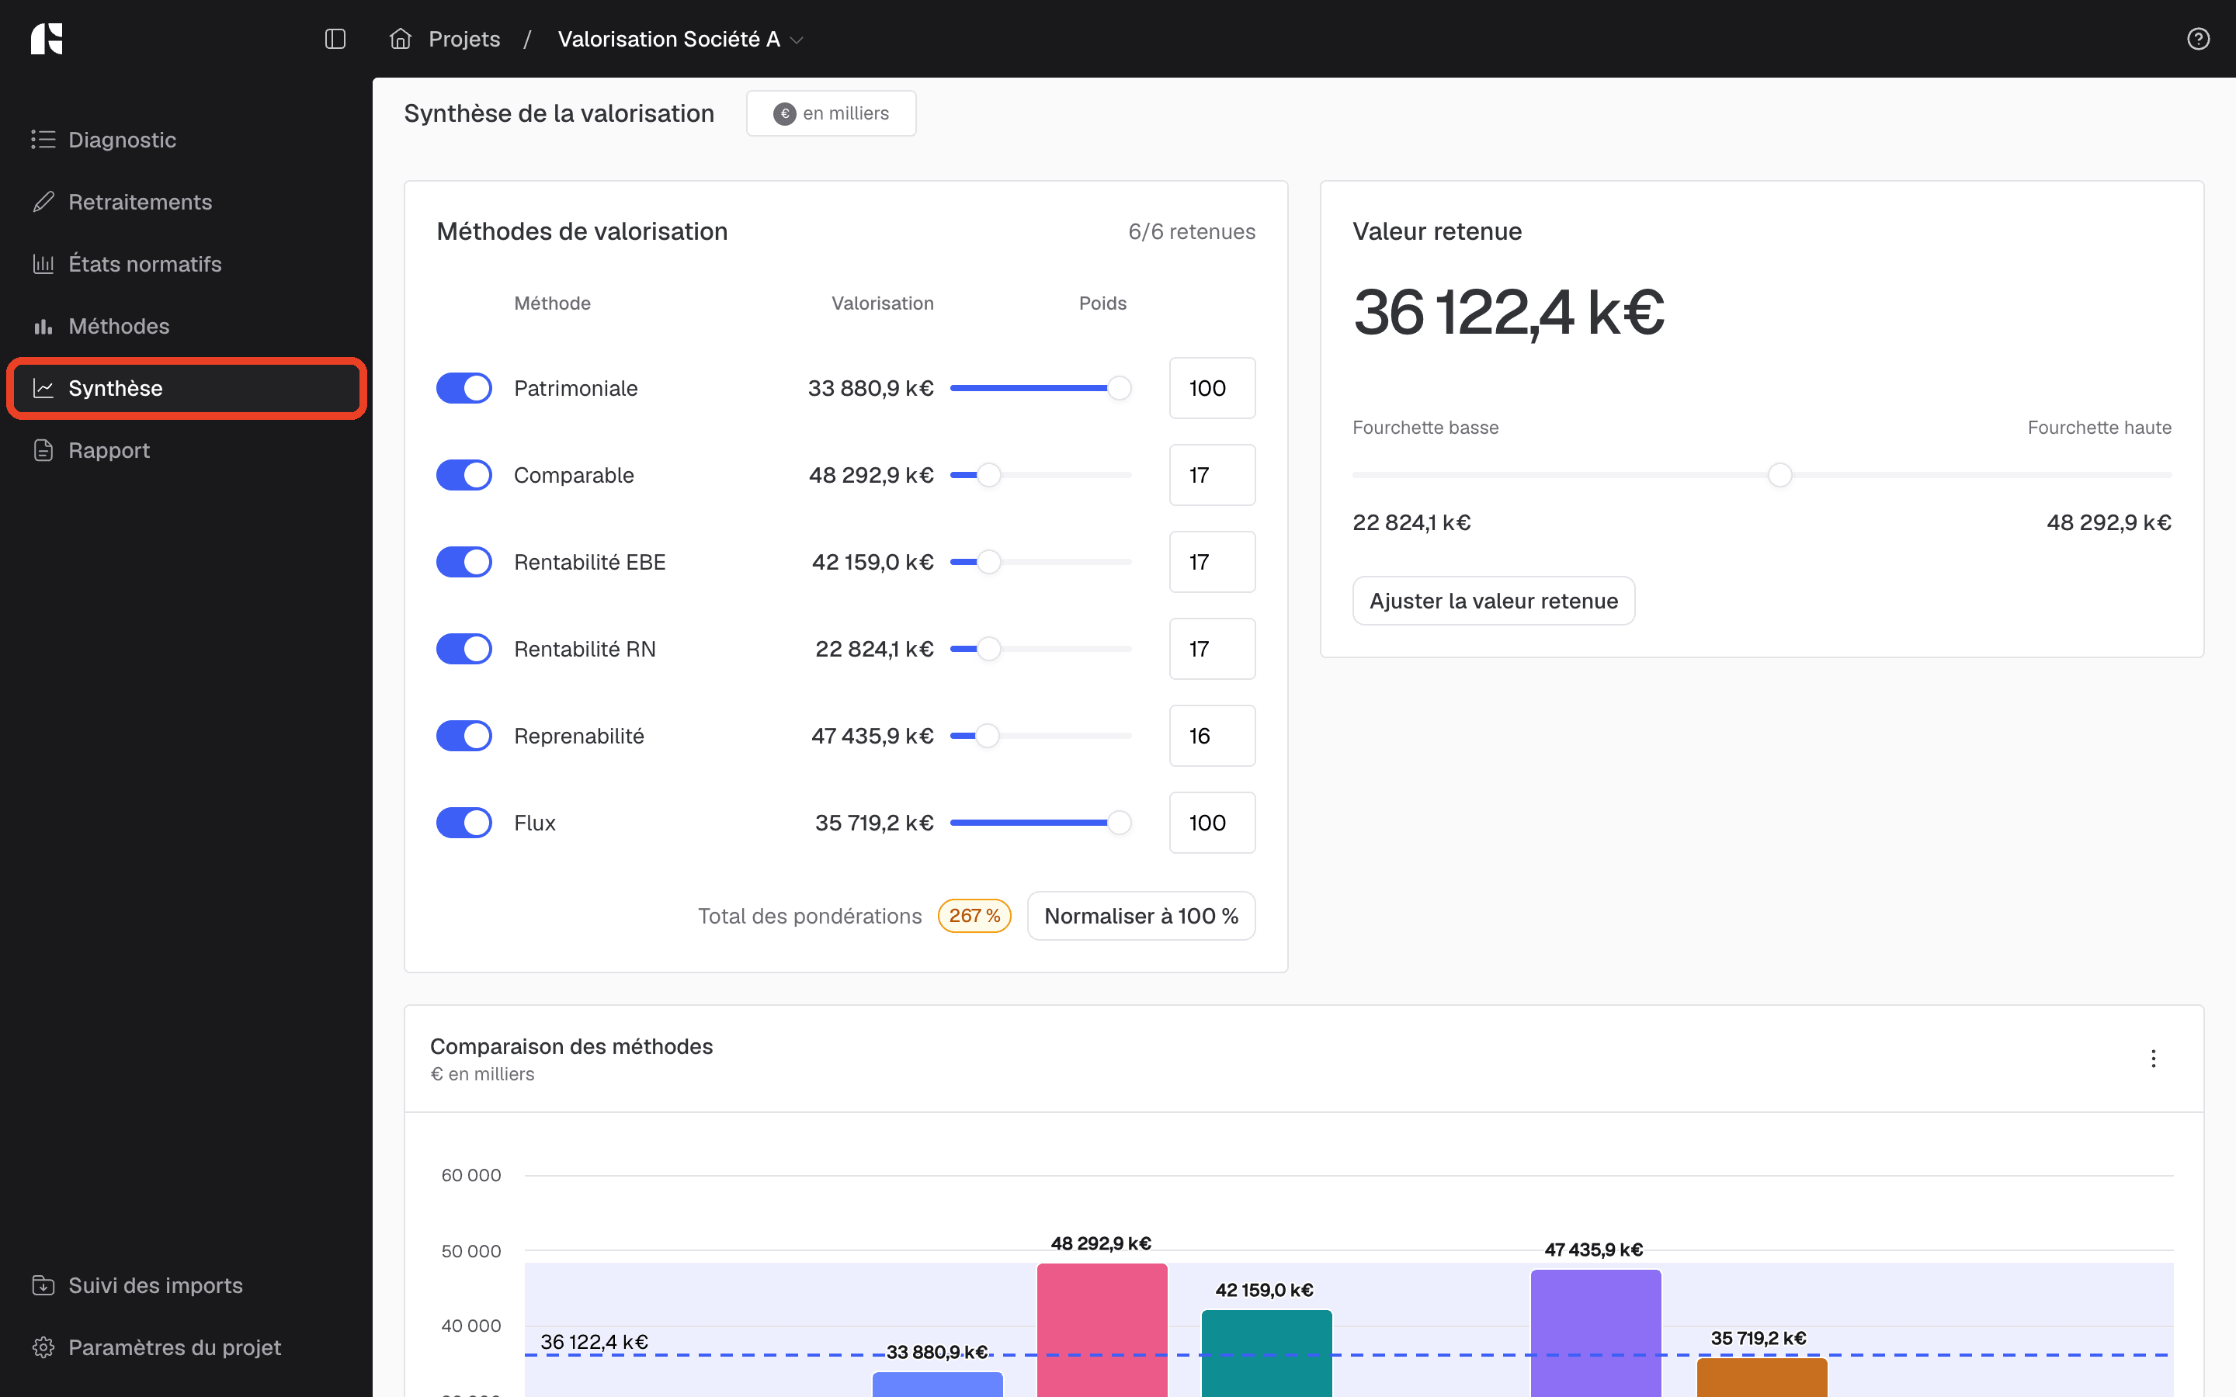
Task: Click the Rentabilité RN weight input field
Action: 1212,649
